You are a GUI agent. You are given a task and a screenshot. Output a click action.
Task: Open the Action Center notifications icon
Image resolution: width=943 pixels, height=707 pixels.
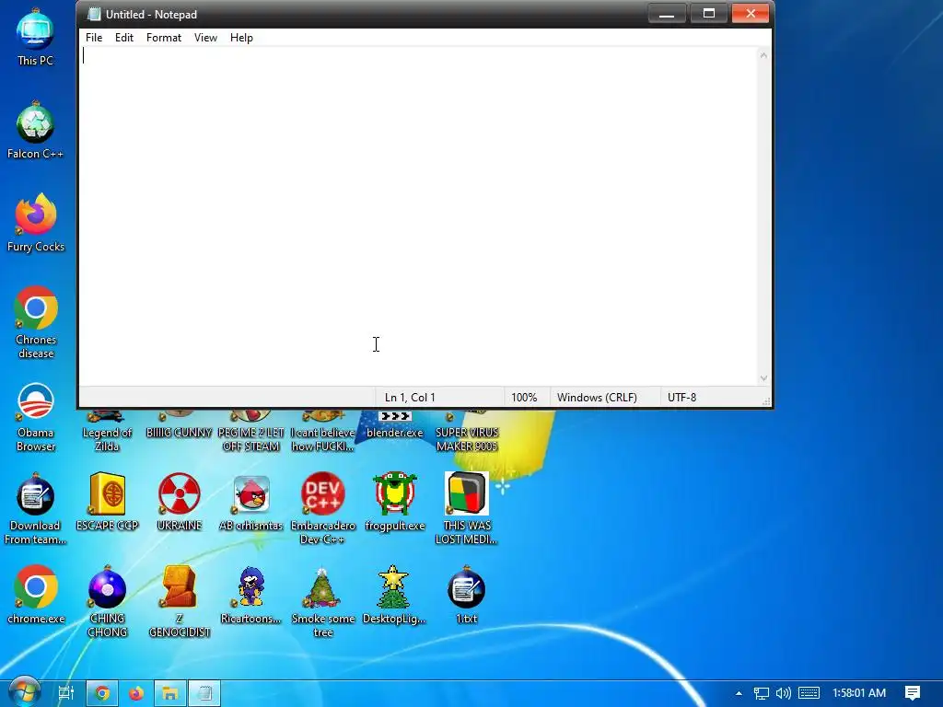click(x=913, y=693)
